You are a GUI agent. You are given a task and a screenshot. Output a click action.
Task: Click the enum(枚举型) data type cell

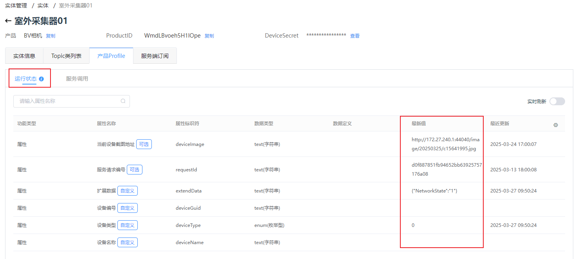point(270,225)
